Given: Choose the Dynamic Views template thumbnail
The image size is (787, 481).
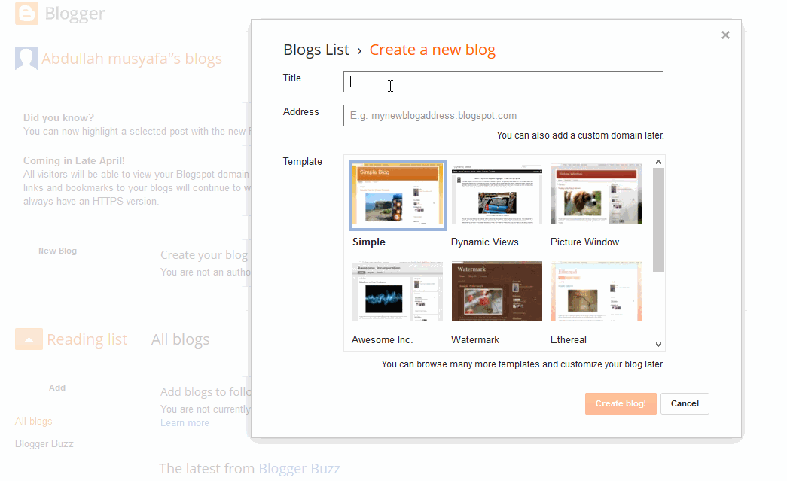Looking at the screenshot, I should tap(497, 193).
